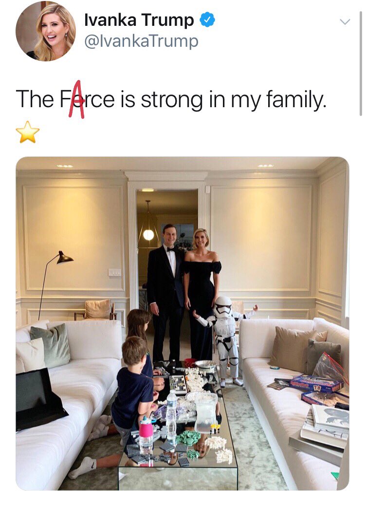
Task: Click the board game box on sofa
Action: 316,384
